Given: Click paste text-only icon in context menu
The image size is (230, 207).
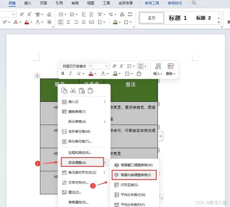Looking at the screenshot, I should 90,91.
